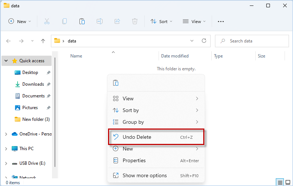The height and width of the screenshot is (186, 293).
Task: Click the pin icon beside Desktop
Action: click(x=49, y=72)
